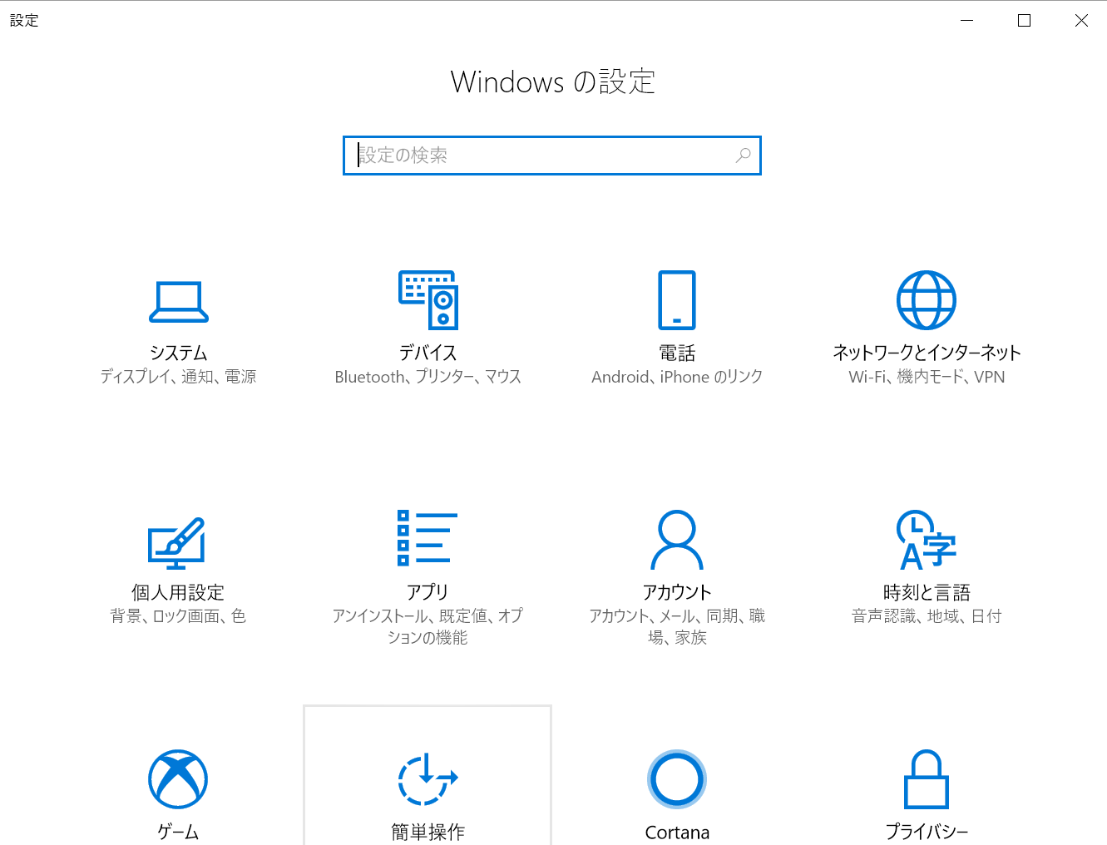This screenshot has width=1107, height=845.
Task: Click the ネットワークとインターネット label
Action: [x=927, y=353]
